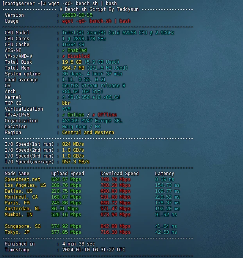Click the Intel Xeon Gold CPU model text
The image size is (243, 258).
(118, 33)
